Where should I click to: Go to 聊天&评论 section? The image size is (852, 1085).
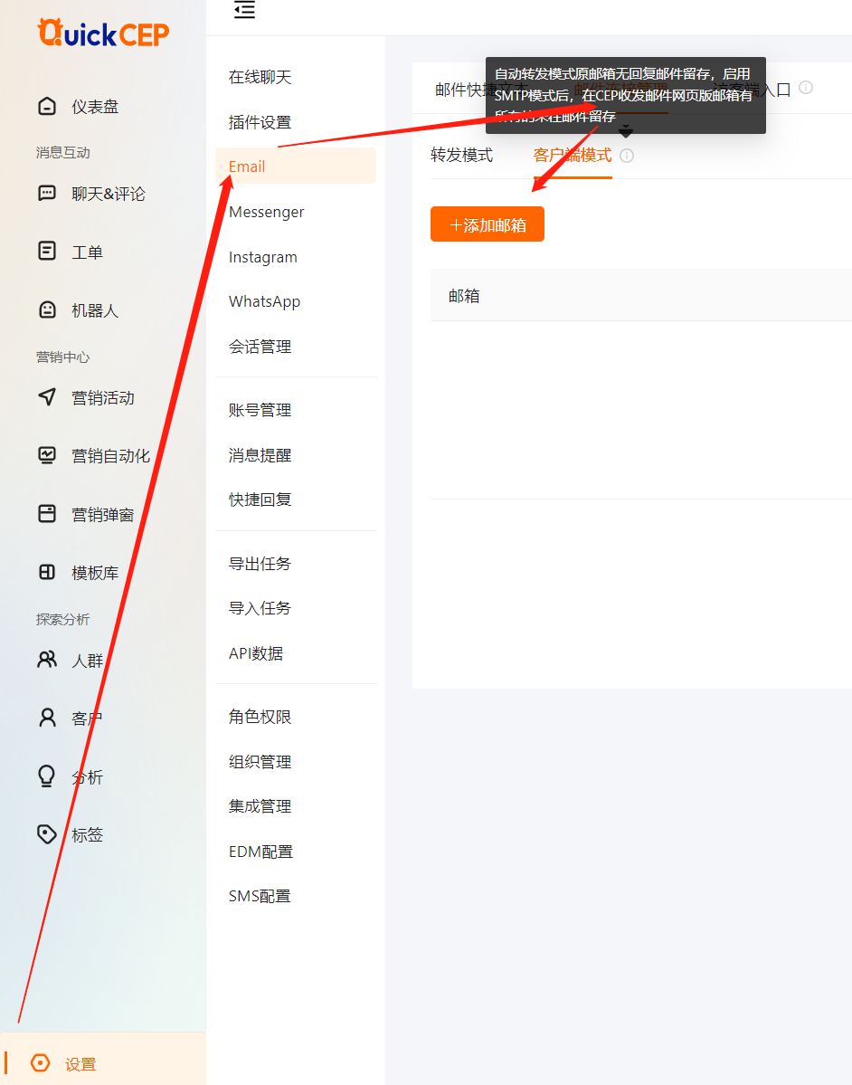[x=109, y=194]
